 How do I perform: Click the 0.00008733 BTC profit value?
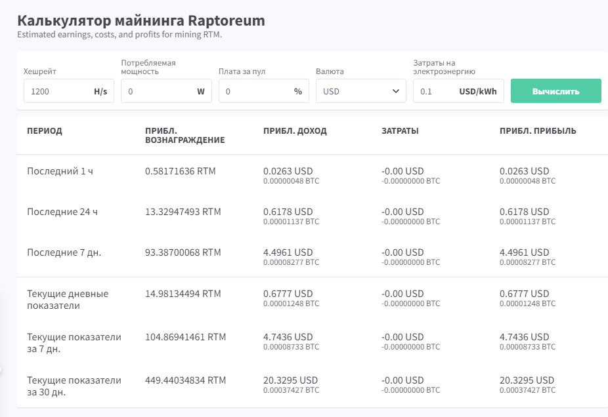(527, 347)
